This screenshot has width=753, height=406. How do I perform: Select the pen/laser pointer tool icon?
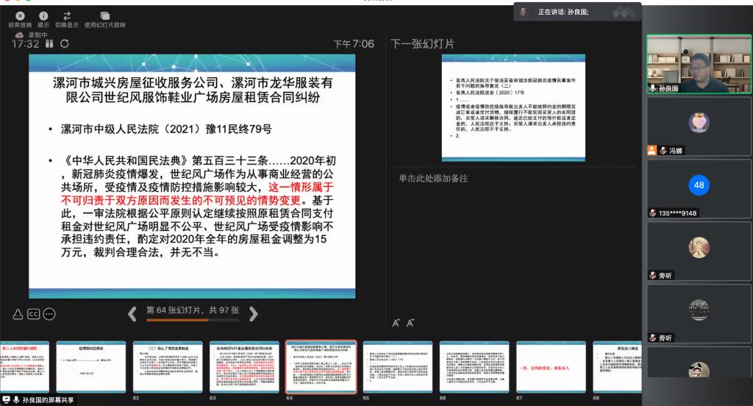18,314
